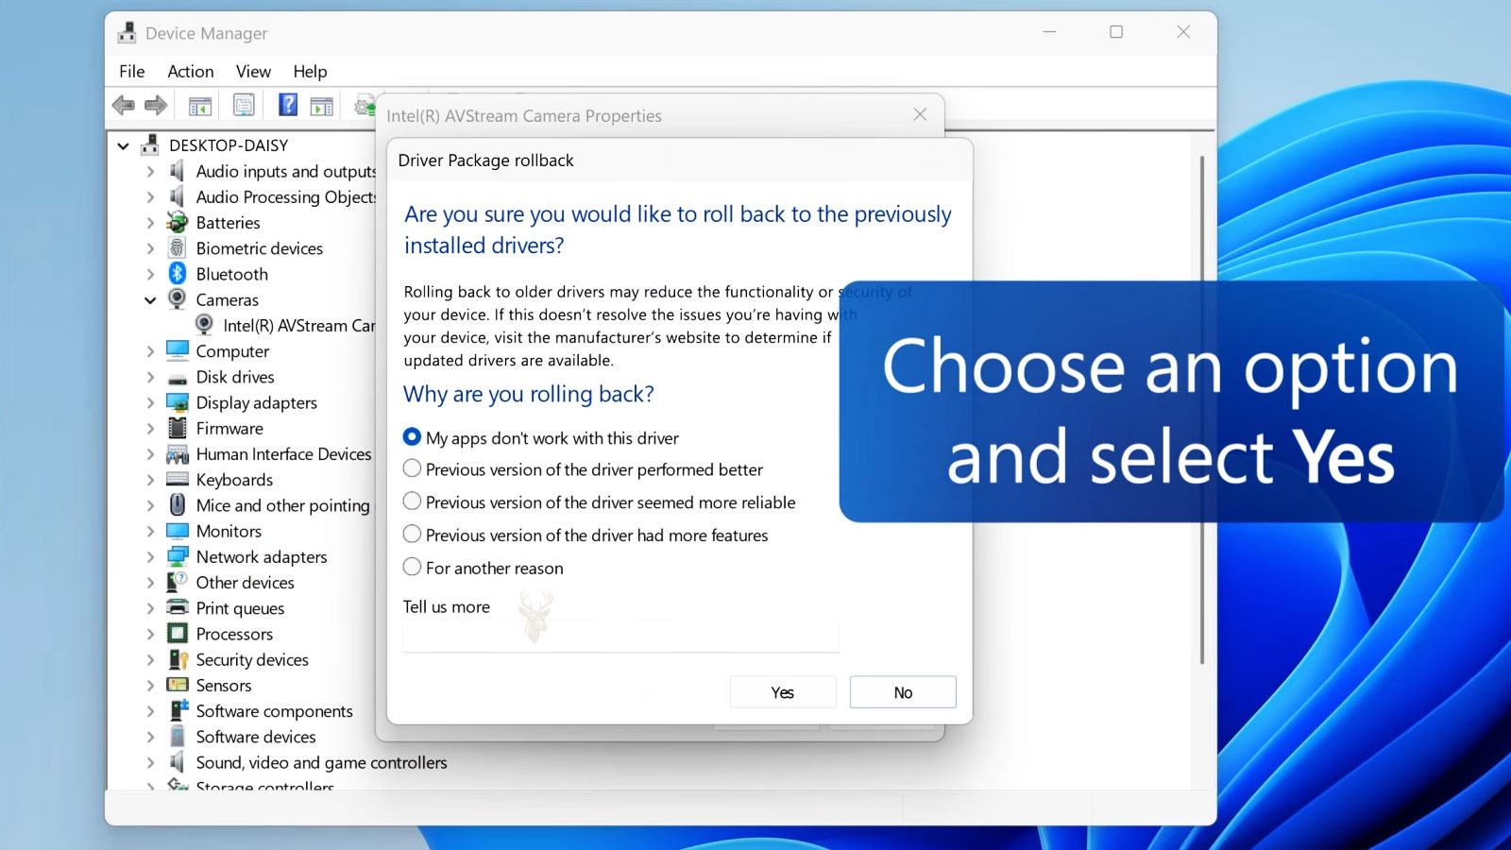Viewport: 1511px width, 850px height.
Task: Expand the Sound, video and game controllers chevron
Action: click(150, 762)
